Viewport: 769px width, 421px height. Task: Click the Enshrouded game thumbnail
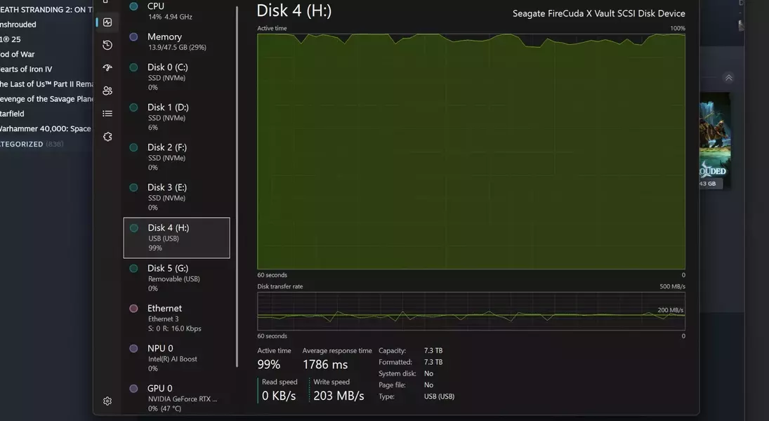[x=714, y=140]
